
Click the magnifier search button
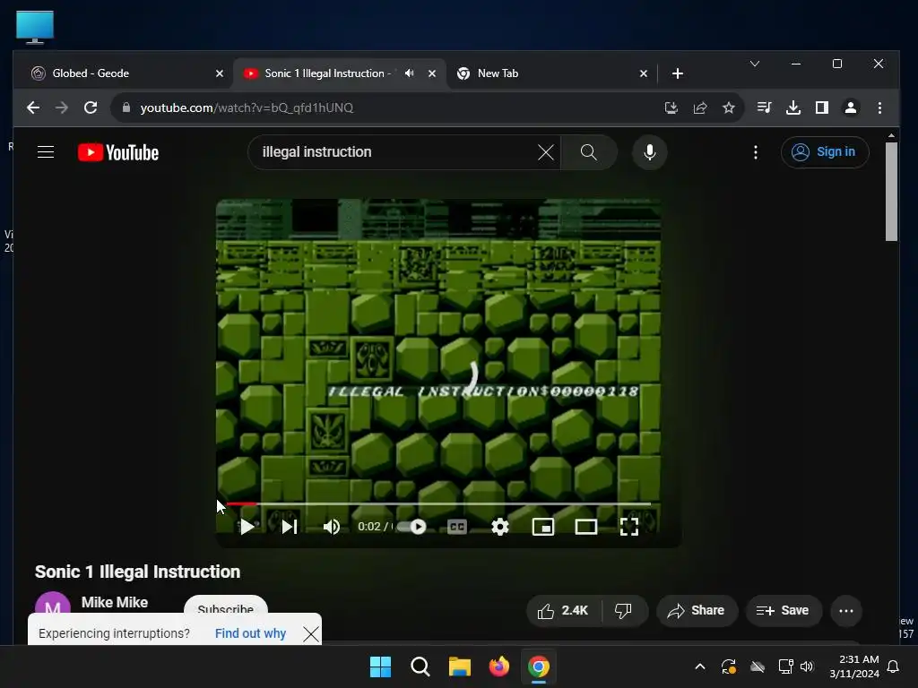[588, 152]
